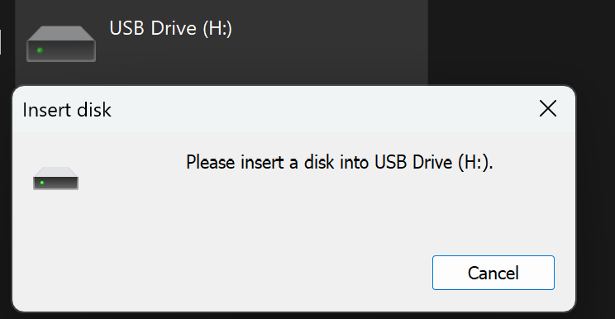Click the Insert disk title text
The image size is (615, 319).
pyautogui.click(x=67, y=110)
